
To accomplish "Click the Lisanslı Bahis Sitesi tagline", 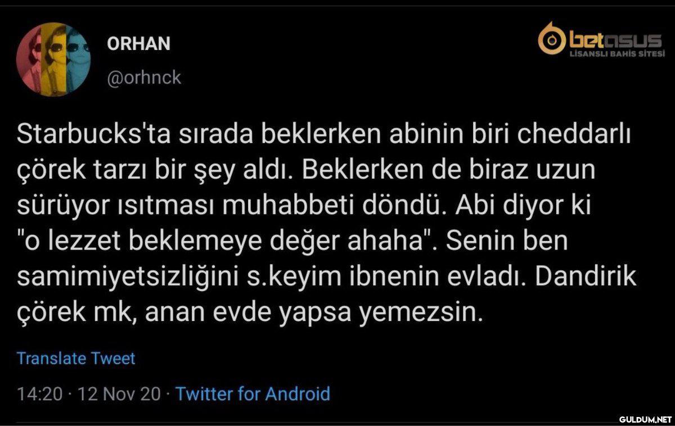I will point(617,54).
